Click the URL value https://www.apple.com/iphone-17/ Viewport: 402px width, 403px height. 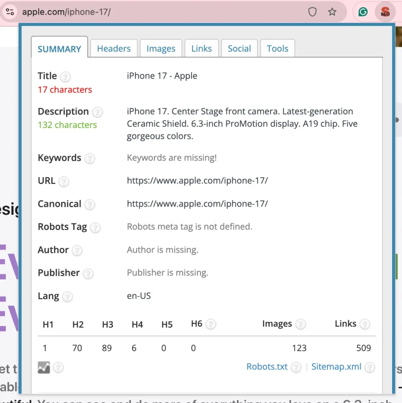coord(197,181)
